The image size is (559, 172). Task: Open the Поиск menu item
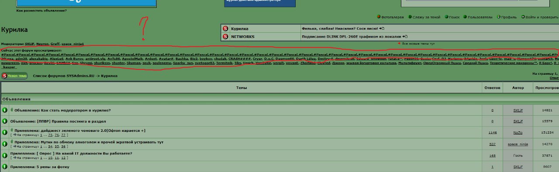pyautogui.click(x=454, y=17)
